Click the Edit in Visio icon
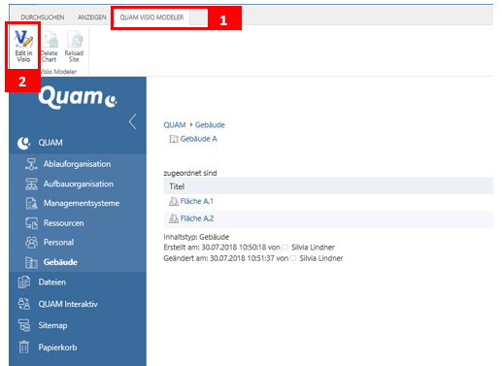Viewport: 502px width, 366px height. coord(23,39)
